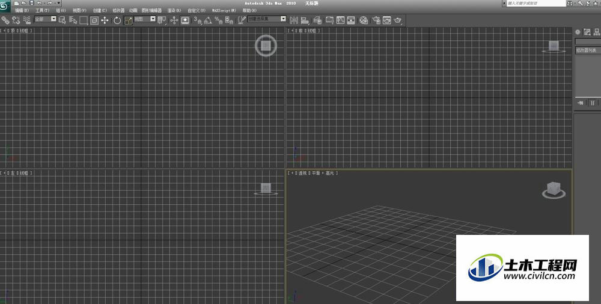Click the Undo arrow in quick access toolbar
Viewport: 601px width, 304px height.
click(39, 3)
